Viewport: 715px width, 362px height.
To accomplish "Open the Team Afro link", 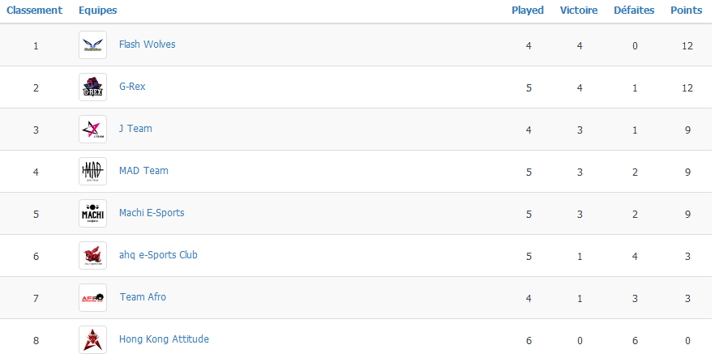I will click(x=143, y=297).
